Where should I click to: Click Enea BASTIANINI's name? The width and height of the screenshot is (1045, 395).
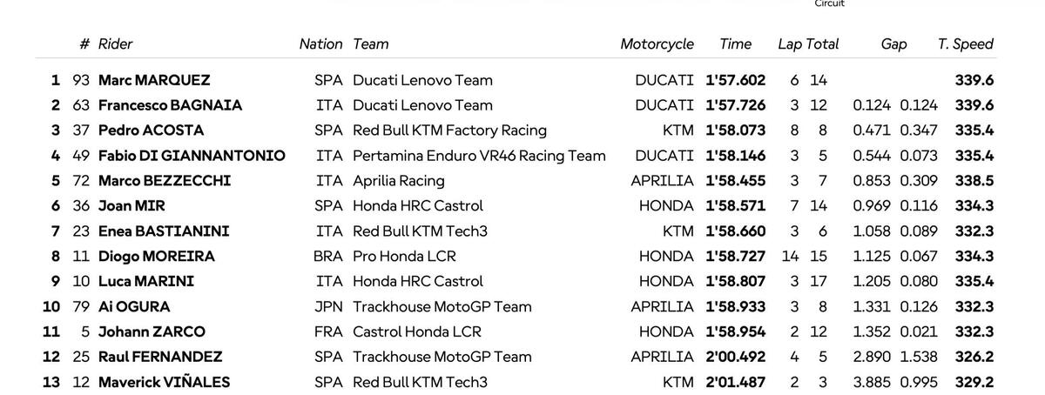(164, 231)
